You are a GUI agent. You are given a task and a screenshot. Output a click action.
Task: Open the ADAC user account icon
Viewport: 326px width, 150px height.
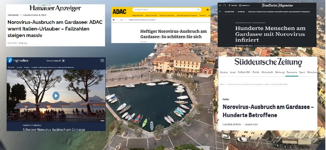coord(208,10)
